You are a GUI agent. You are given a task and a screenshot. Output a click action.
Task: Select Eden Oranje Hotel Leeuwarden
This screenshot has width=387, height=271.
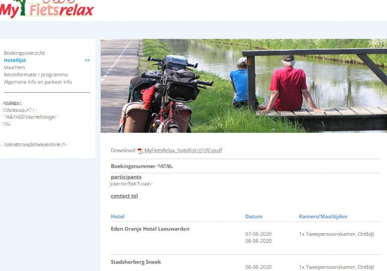pyautogui.click(x=150, y=229)
